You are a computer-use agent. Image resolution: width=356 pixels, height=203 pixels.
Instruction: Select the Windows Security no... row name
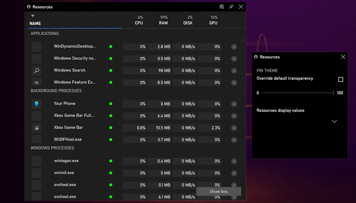75,58
